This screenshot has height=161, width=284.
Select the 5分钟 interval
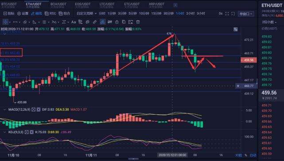point(132,14)
